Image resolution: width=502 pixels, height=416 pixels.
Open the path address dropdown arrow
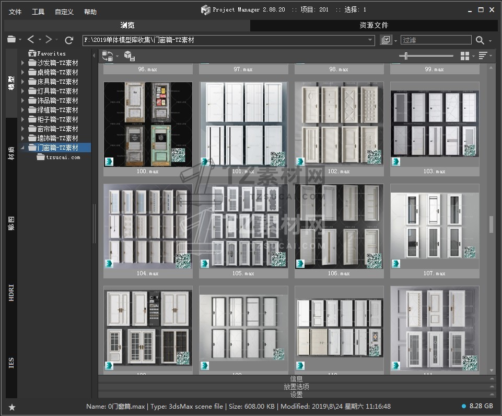370,40
